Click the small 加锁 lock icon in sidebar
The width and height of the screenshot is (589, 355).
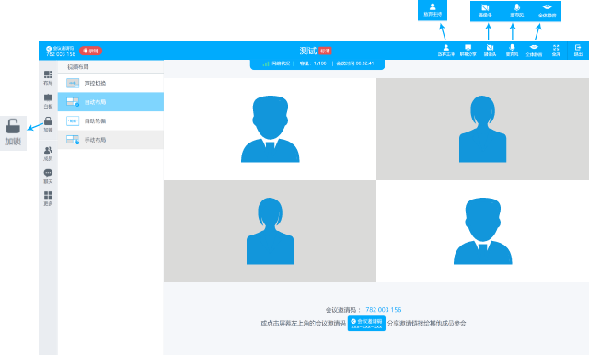(x=48, y=124)
